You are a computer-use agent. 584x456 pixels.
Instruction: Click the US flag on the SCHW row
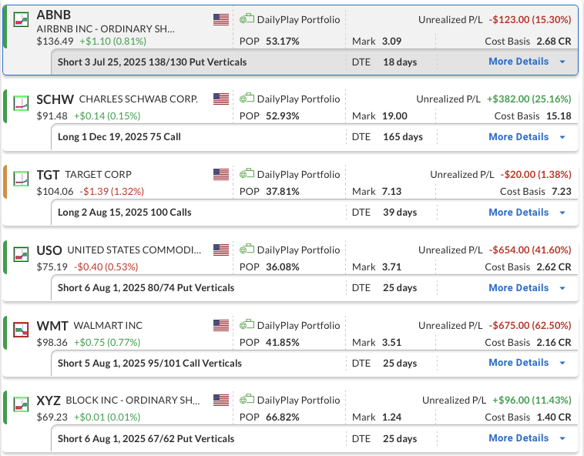coord(221,99)
